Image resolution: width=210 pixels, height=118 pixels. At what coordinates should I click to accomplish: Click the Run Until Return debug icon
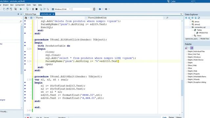tap(48, 9)
